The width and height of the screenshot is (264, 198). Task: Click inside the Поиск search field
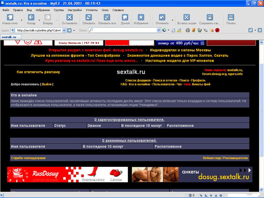click(123, 30)
